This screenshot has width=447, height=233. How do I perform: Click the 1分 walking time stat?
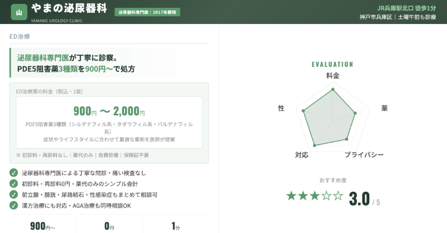pos(176,226)
